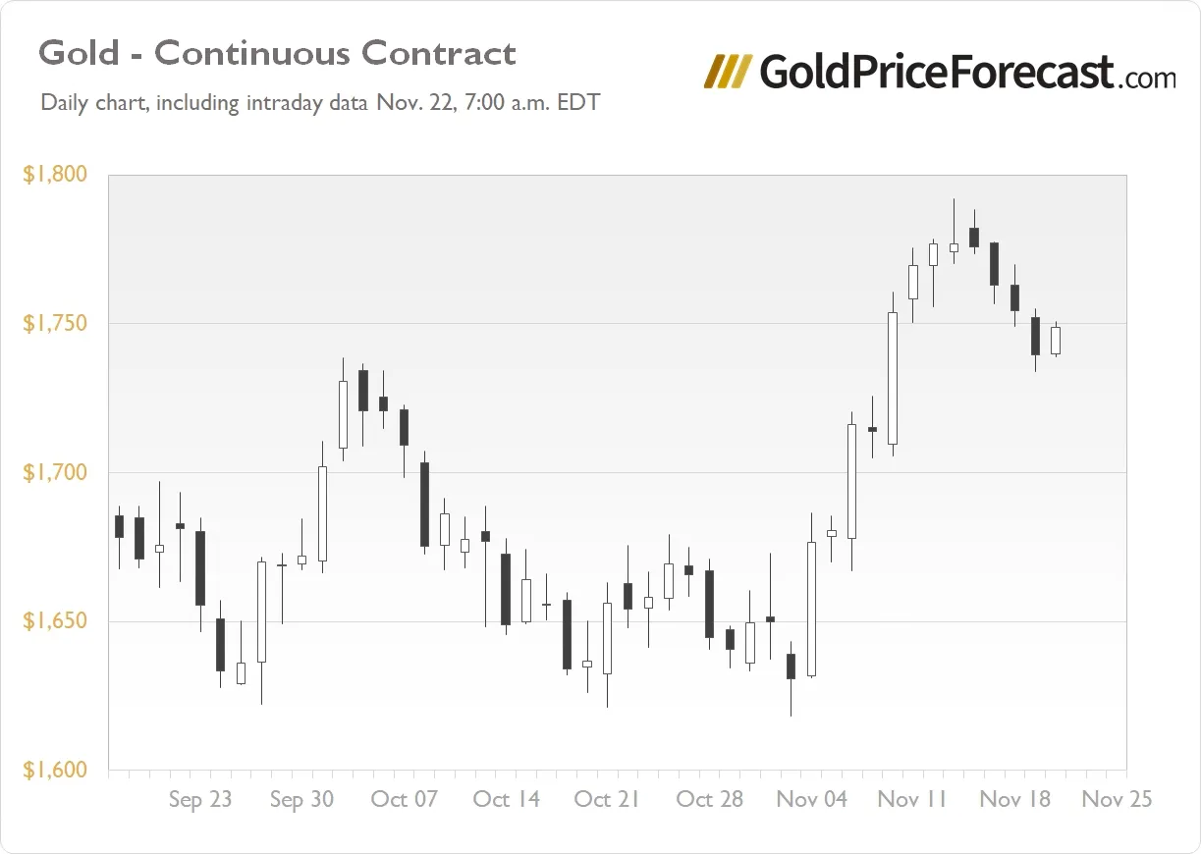This screenshot has height=854, width=1201.
Task: Click the Oct 21 date label
Action: pos(607,799)
